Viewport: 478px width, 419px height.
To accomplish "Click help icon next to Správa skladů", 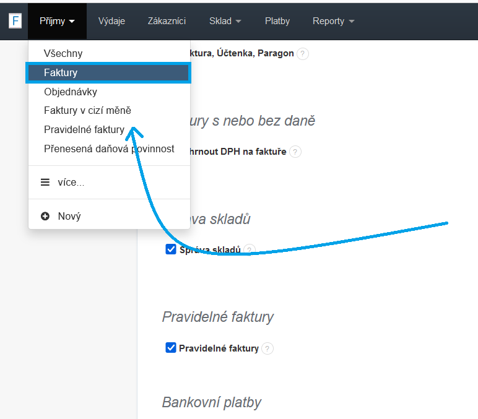I will coord(249,250).
